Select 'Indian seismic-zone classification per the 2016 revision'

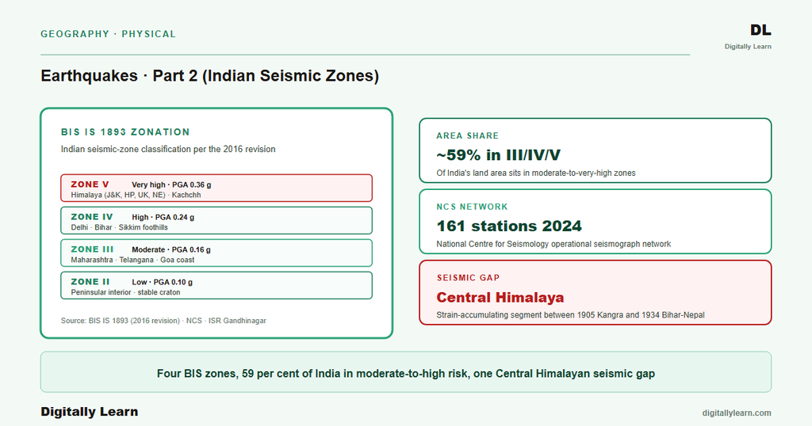(x=168, y=149)
